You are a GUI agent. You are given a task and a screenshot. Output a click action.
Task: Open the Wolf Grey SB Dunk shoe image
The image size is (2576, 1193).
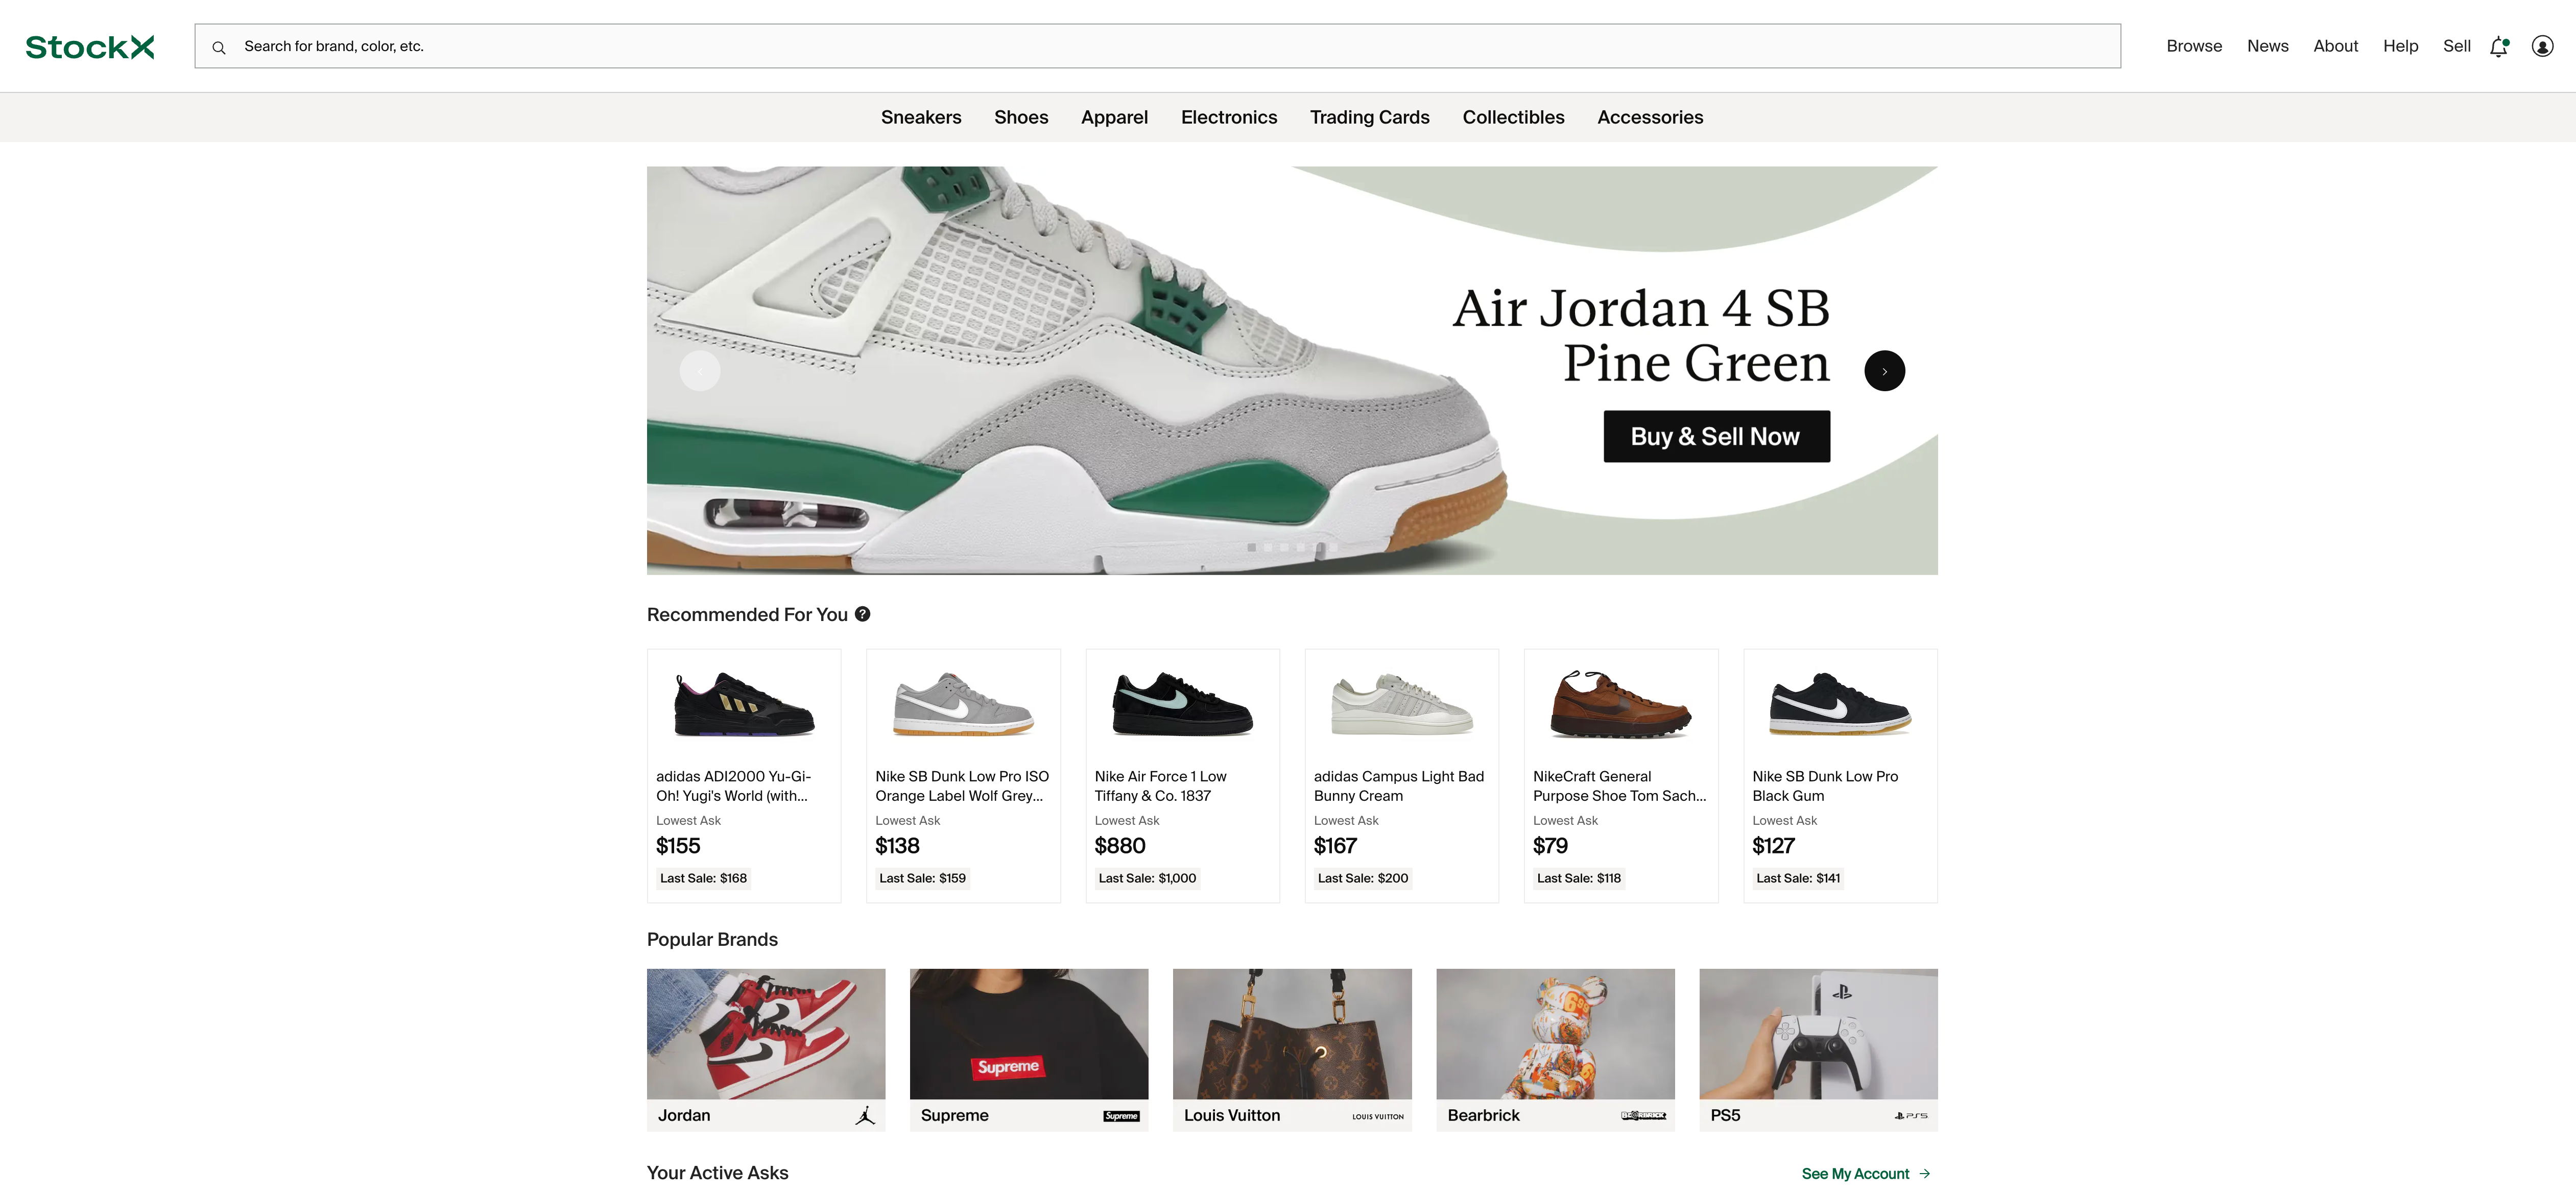pyautogui.click(x=963, y=704)
